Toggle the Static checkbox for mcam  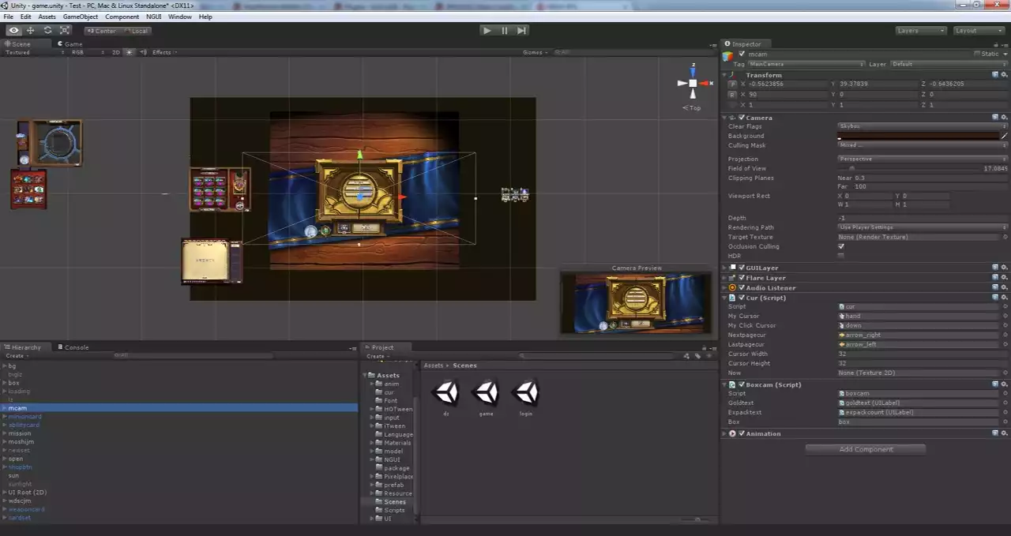(978, 54)
